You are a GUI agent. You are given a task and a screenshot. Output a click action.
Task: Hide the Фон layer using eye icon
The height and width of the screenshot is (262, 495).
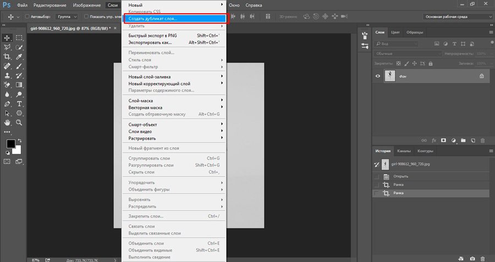click(x=377, y=76)
